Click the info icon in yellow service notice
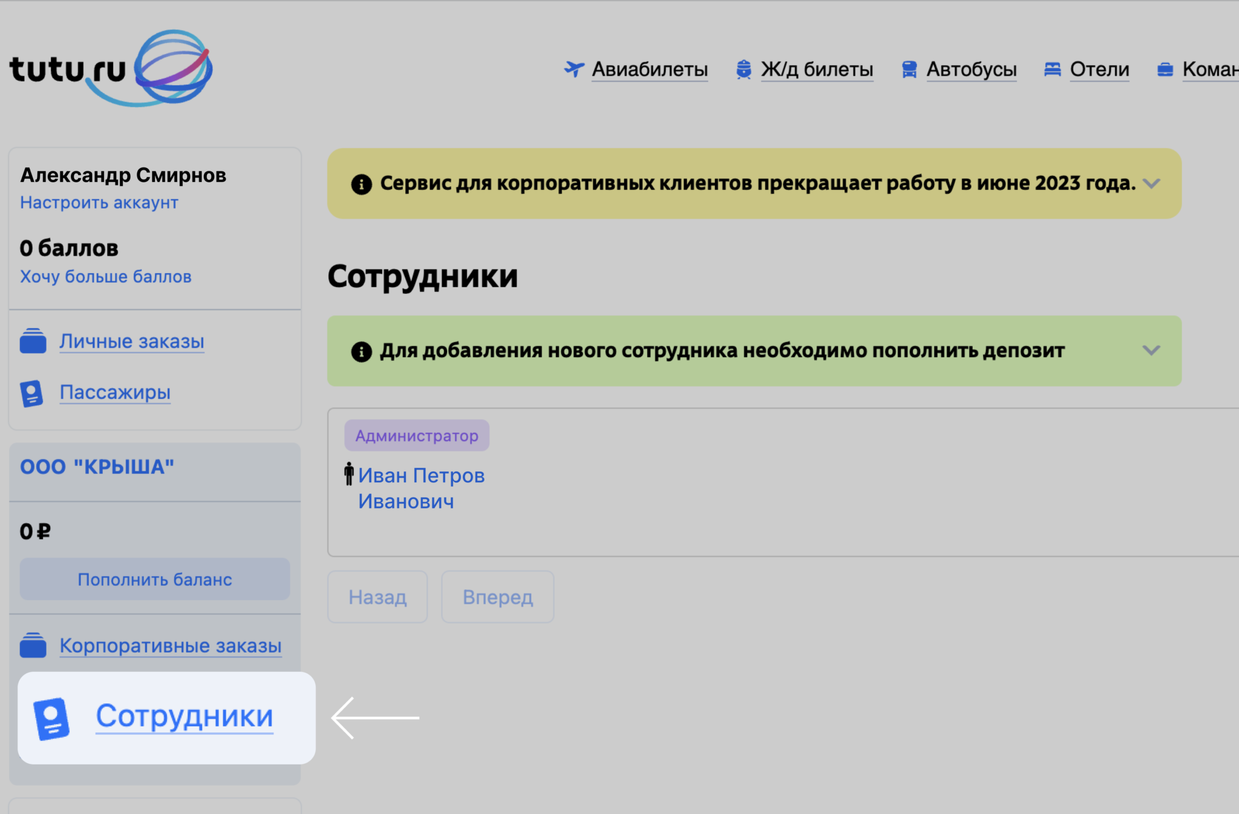This screenshot has width=1239, height=814. pos(361,184)
